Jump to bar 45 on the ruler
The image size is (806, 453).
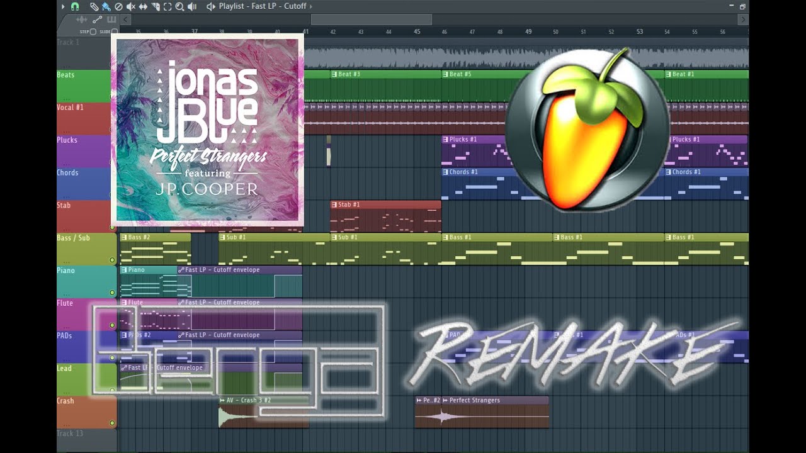coord(417,31)
